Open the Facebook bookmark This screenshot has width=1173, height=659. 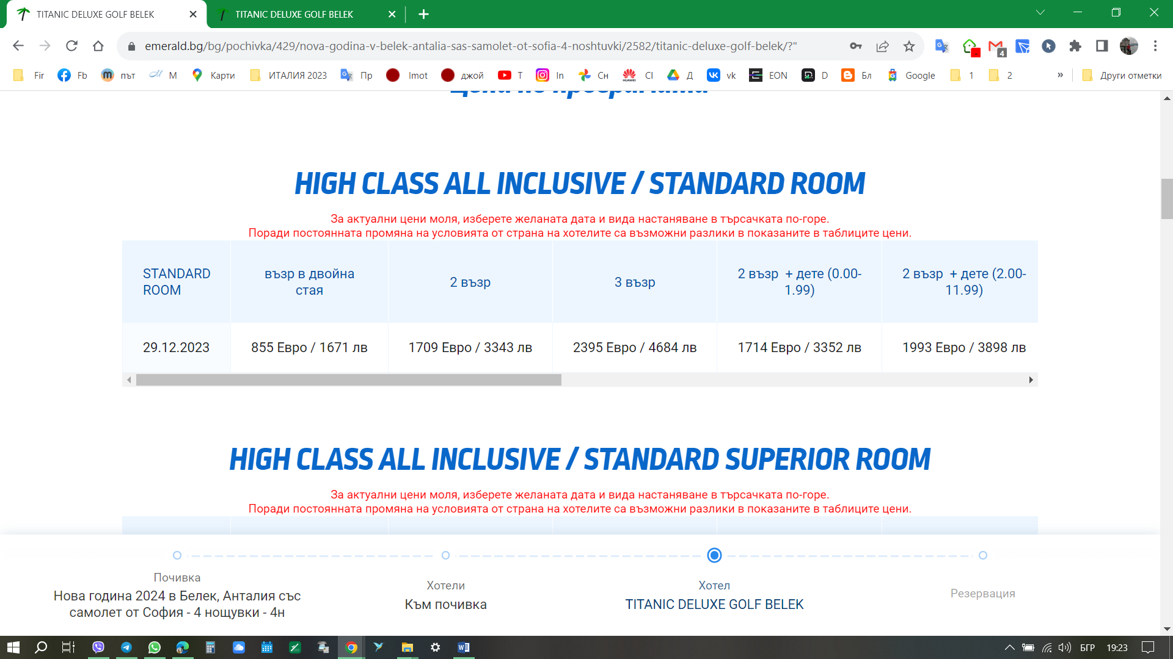(72, 75)
